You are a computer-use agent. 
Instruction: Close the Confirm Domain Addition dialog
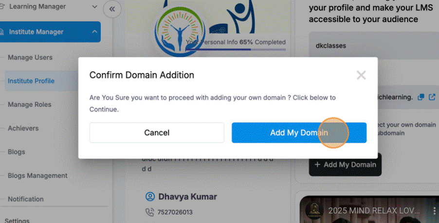(361, 75)
